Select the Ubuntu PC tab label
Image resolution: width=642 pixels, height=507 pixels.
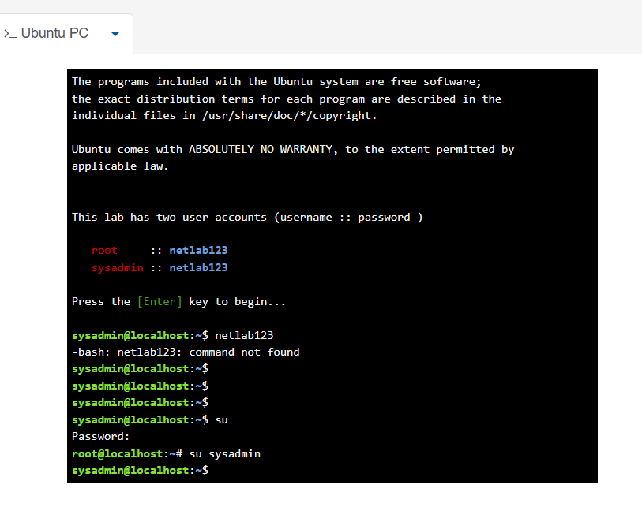click(54, 33)
